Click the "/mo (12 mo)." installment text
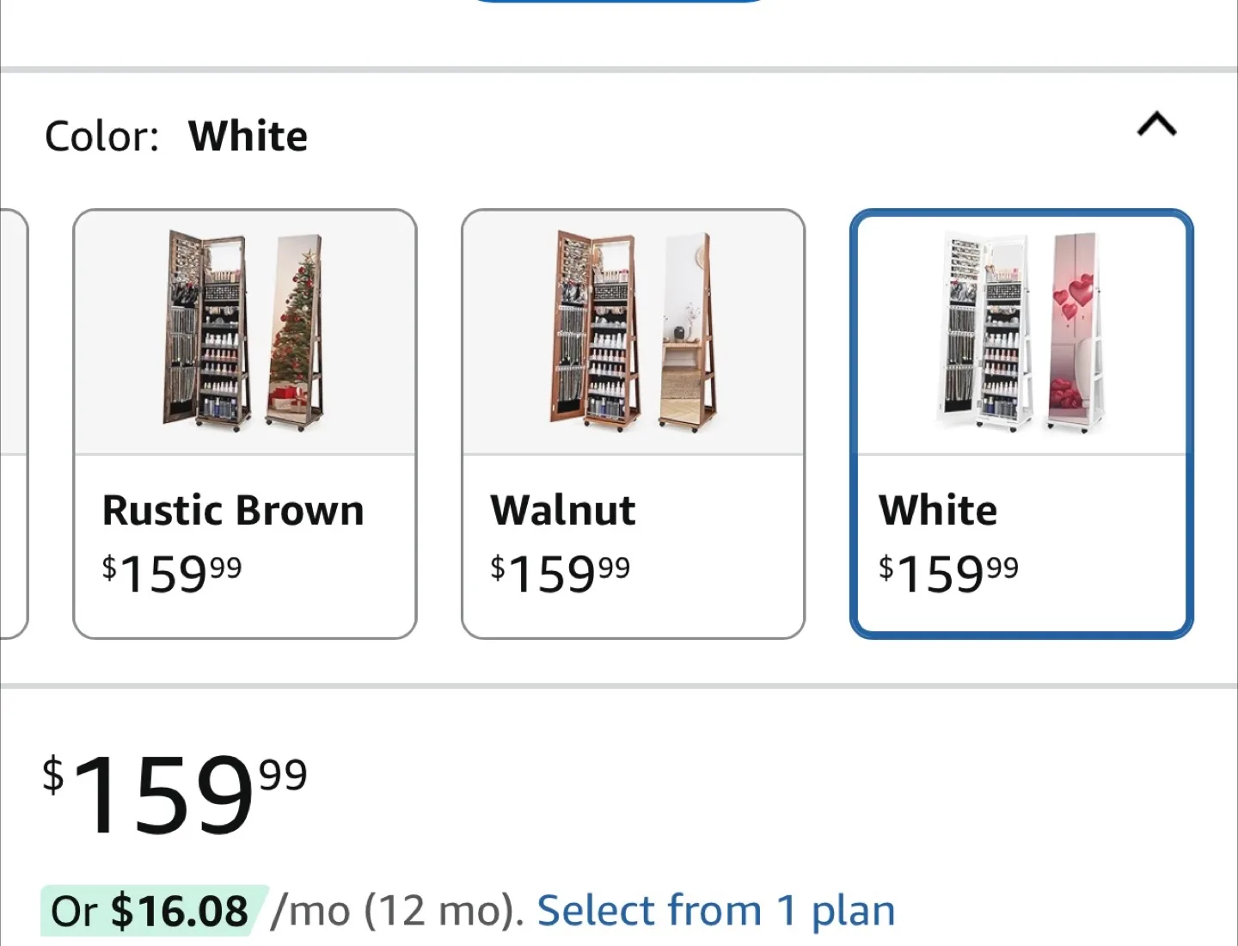 pyautogui.click(x=396, y=911)
